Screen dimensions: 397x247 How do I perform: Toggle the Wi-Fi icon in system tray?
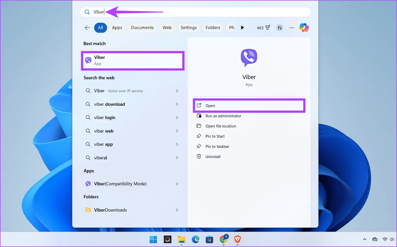[x=385, y=239]
